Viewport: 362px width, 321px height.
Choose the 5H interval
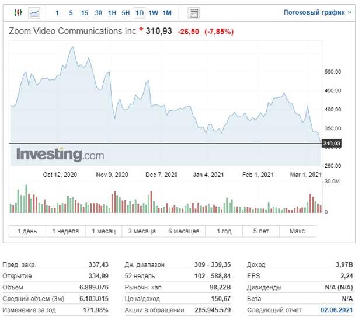click(x=126, y=13)
